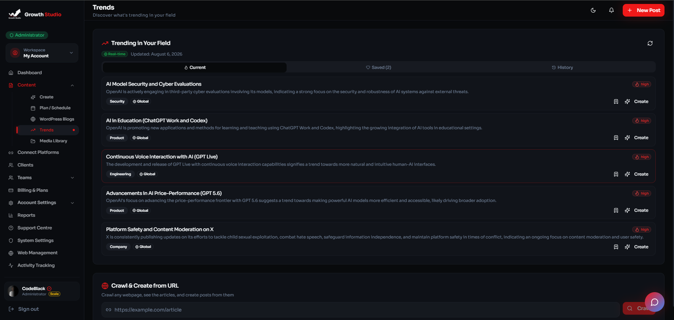
Task: Open Web Management
Action: coord(37,253)
